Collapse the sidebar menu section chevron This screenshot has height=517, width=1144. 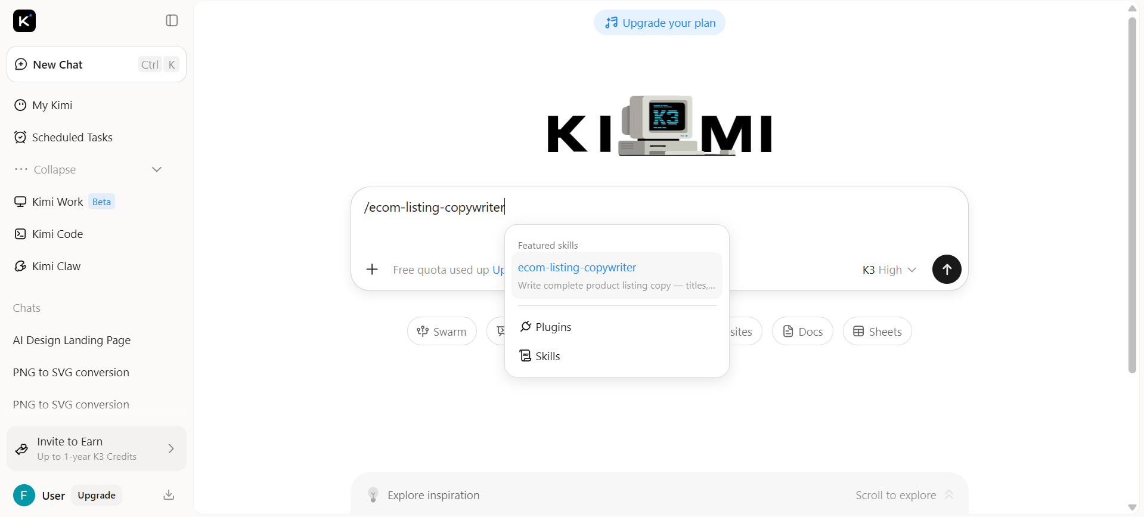pos(157,169)
